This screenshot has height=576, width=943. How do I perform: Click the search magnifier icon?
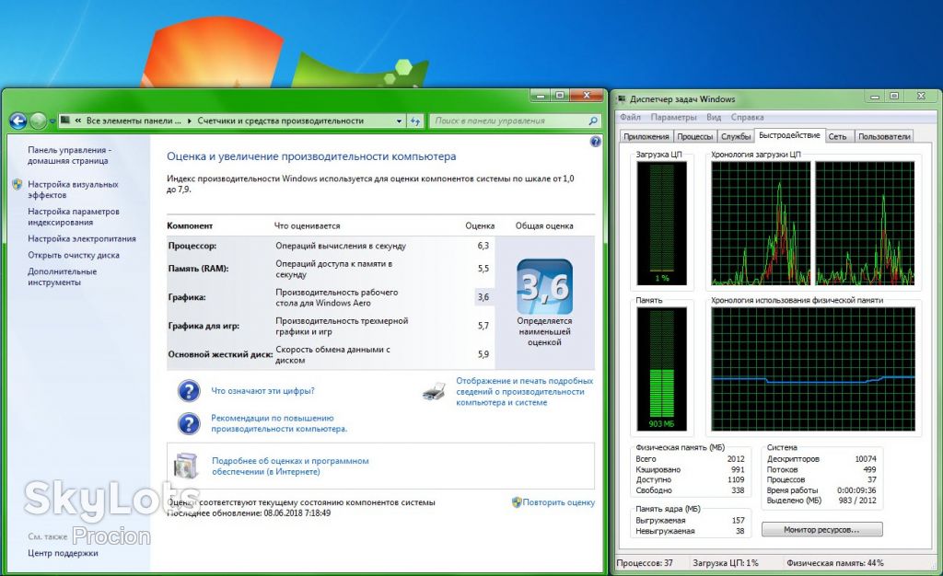[x=592, y=121]
